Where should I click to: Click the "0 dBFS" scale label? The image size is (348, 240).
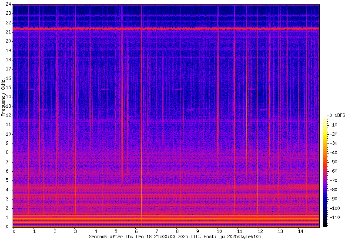click(337, 116)
